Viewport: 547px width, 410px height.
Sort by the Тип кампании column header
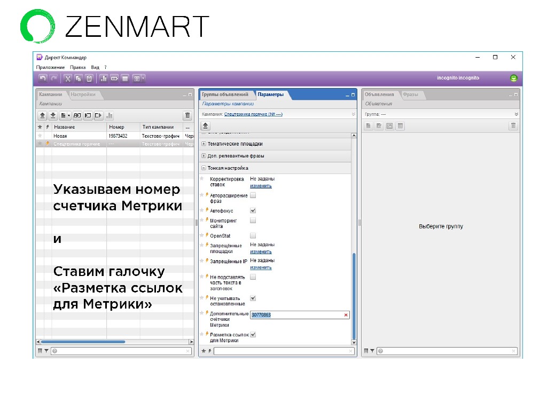pos(161,127)
